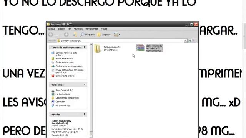Open Mis sitios de red link

pyautogui.click(x=63, y=105)
